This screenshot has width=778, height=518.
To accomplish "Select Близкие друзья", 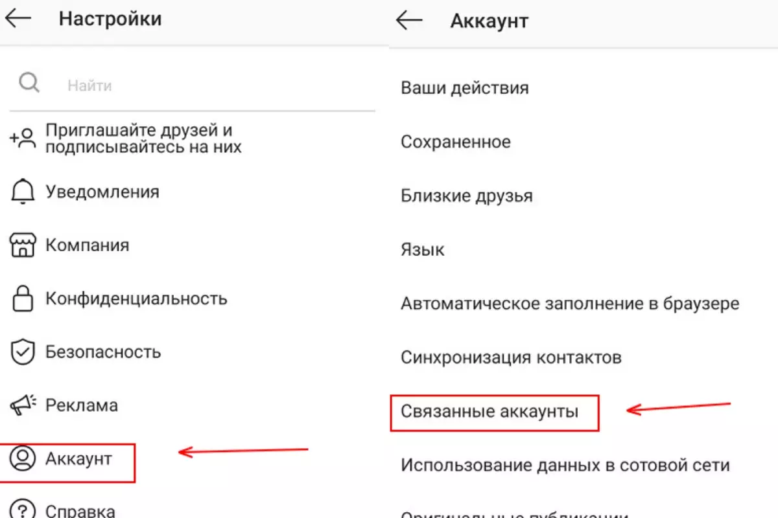I will pyautogui.click(x=468, y=196).
